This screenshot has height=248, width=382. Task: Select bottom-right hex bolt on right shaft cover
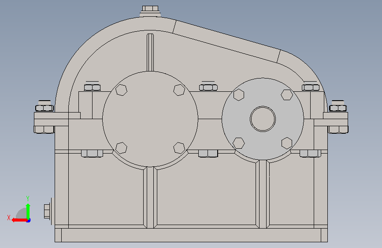[287, 143]
